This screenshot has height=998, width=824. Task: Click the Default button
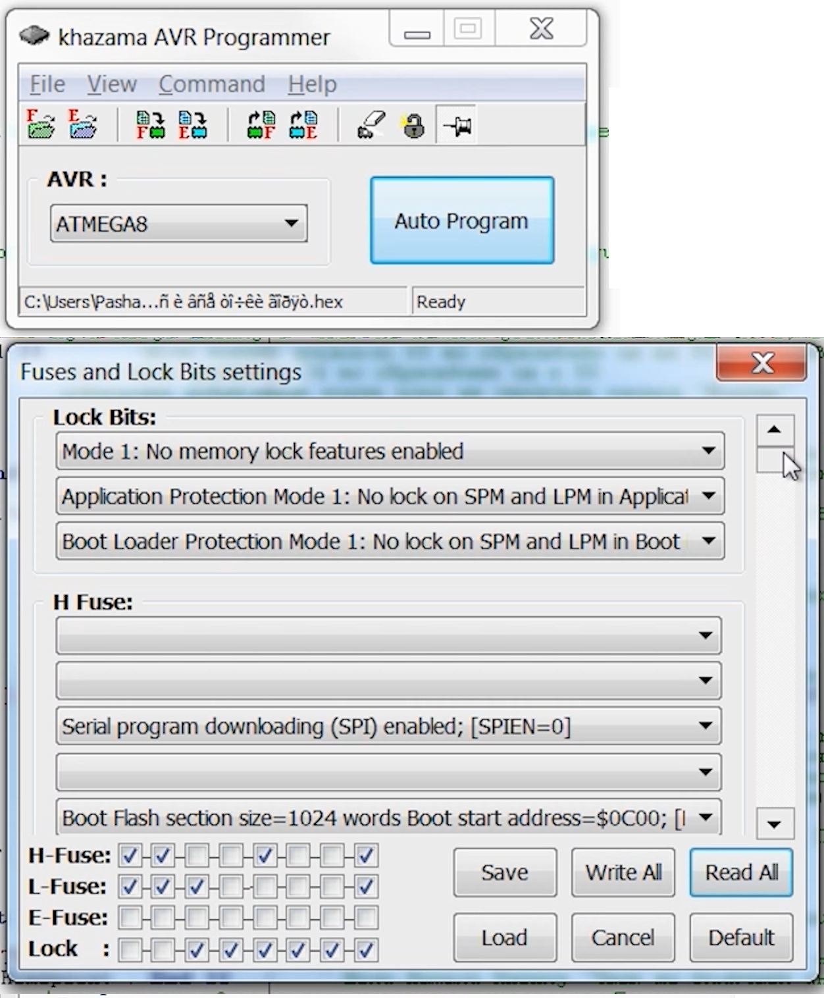click(x=741, y=937)
